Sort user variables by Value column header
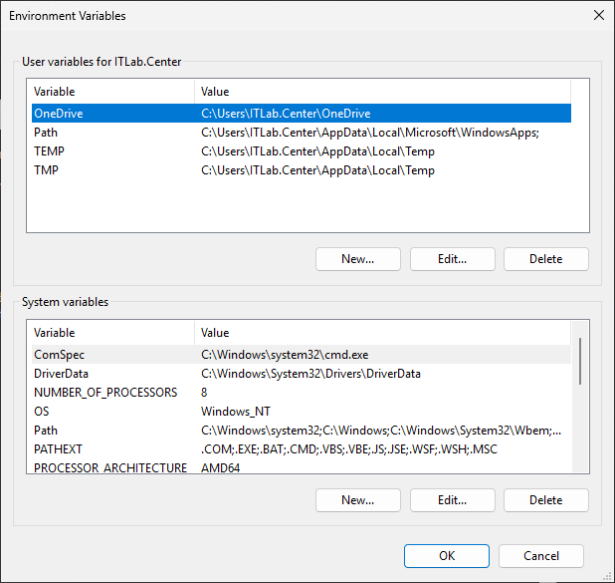Image resolution: width=615 pixels, height=583 pixels. (x=378, y=92)
